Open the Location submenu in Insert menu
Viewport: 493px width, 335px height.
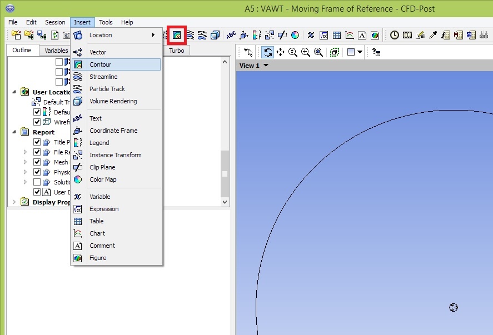(116, 35)
